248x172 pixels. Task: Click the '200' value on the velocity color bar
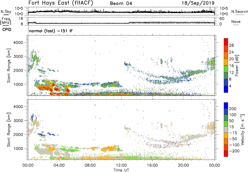(x=232, y=109)
